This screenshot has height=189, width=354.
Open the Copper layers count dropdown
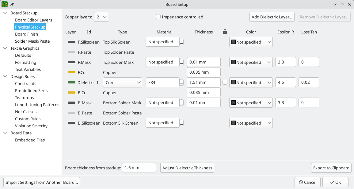[x=101, y=17]
